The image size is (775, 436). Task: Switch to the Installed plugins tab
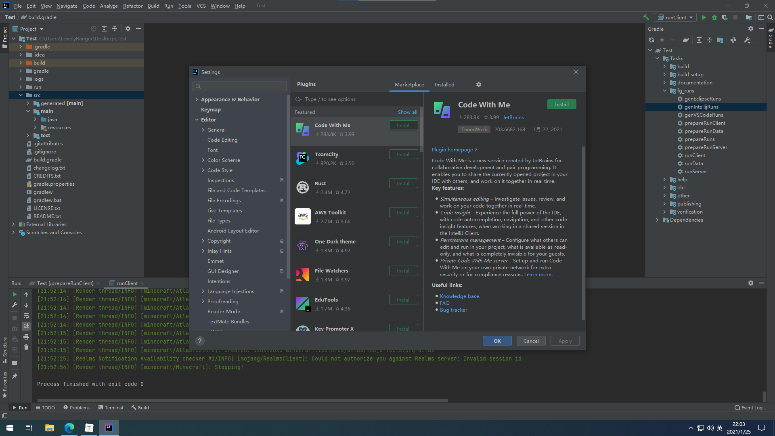[x=444, y=84]
